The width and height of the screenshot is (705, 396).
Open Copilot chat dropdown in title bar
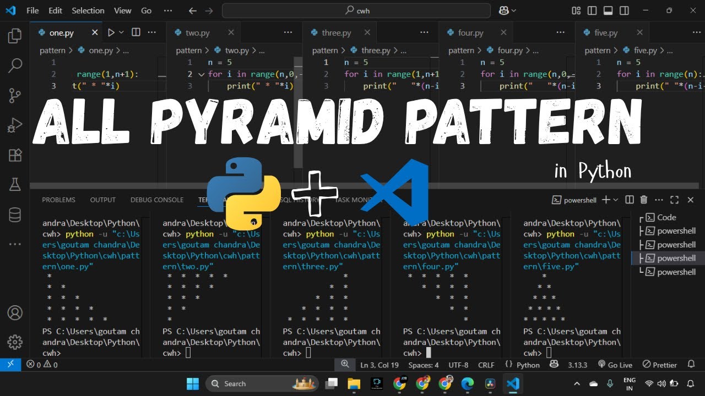[x=507, y=10]
